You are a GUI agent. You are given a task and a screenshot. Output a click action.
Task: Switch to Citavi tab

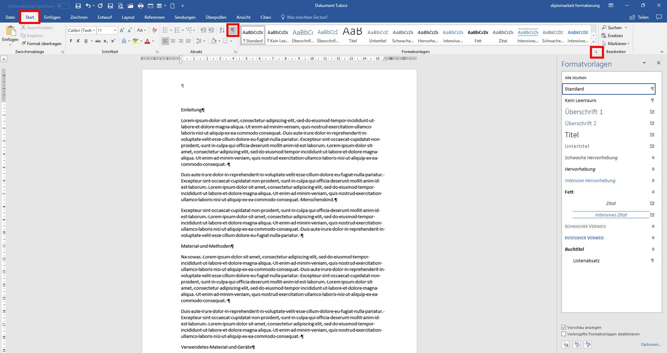coord(266,17)
